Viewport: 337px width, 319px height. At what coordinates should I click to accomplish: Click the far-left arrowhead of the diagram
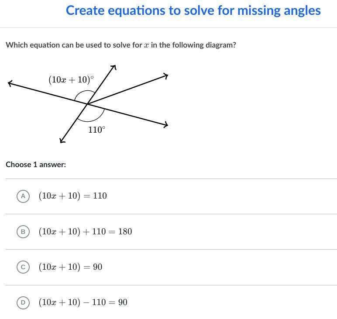click(x=10, y=83)
